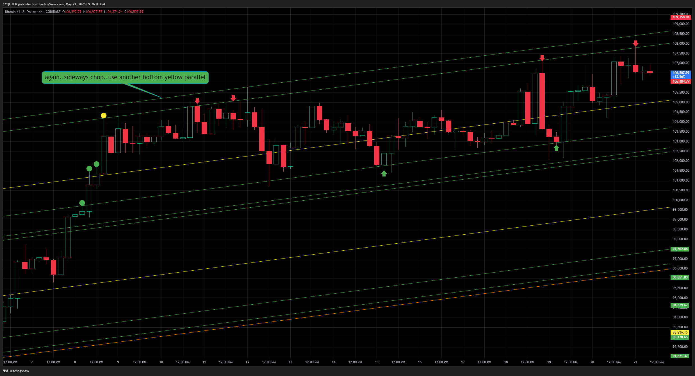Click the green 96,051.89 price label
Screen dimensions: 695x376
[x=680, y=277]
